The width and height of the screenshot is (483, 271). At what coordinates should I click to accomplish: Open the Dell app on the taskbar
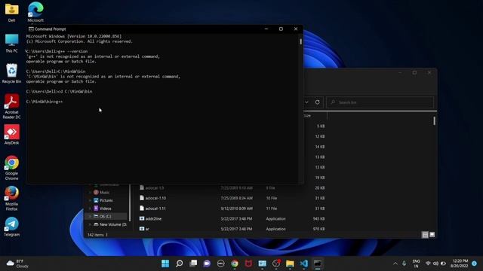click(x=221, y=263)
